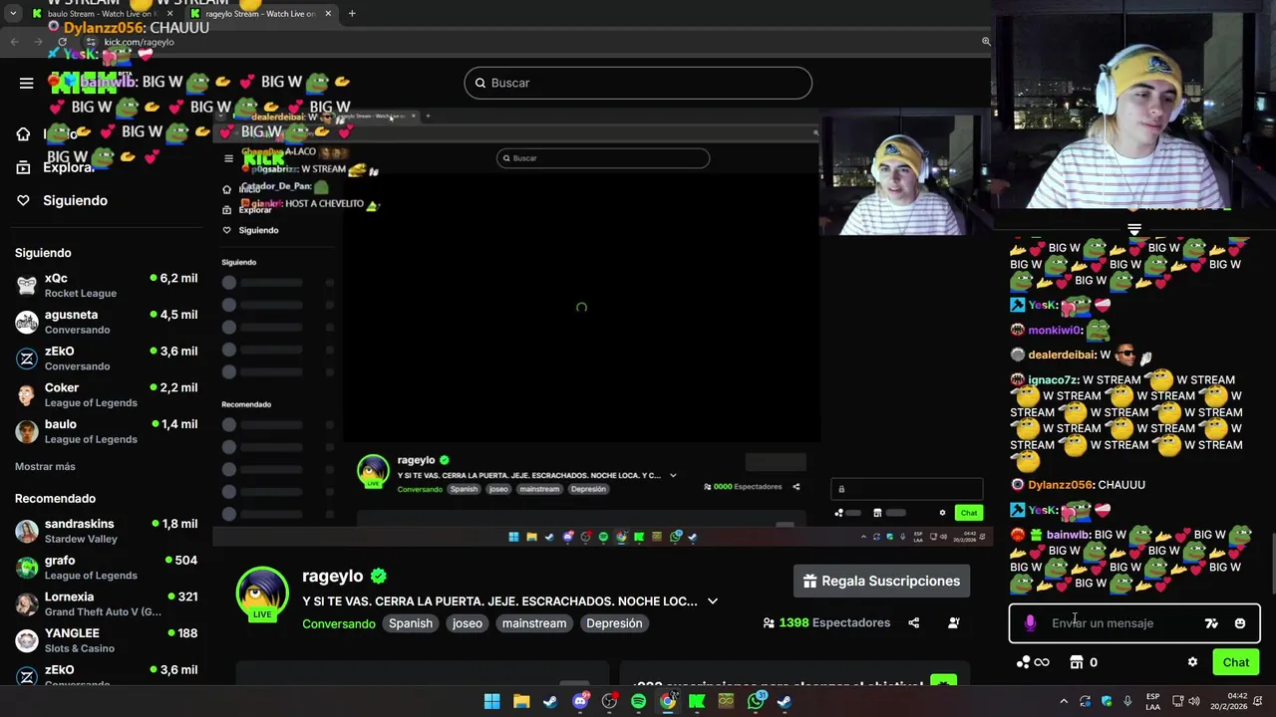Click Regala Suscripciones button
The image size is (1276, 717).
click(881, 582)
